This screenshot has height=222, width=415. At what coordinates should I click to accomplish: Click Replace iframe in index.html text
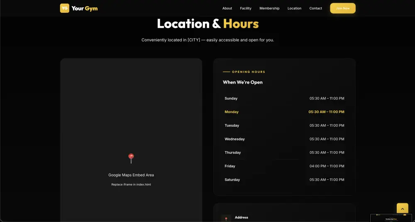coord(131,184)
